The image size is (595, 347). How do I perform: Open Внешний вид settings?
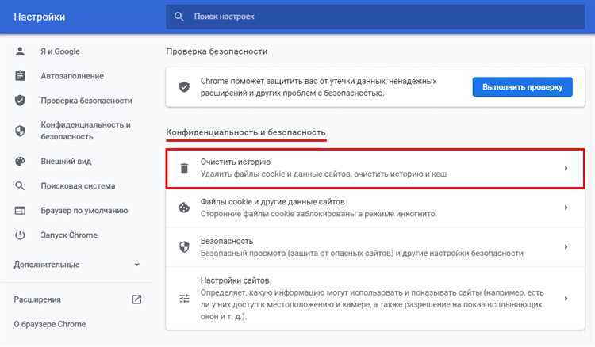pos(66,161)
